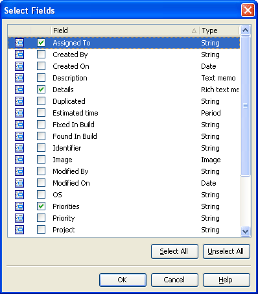Click the Unselect All button
The width and height of the screenshot is (258, 294).
226,251
